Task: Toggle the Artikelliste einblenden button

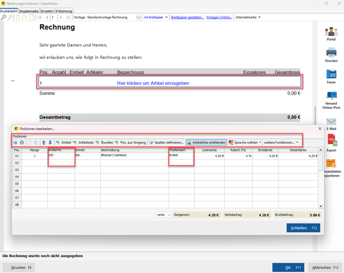Action: point(206,143)
